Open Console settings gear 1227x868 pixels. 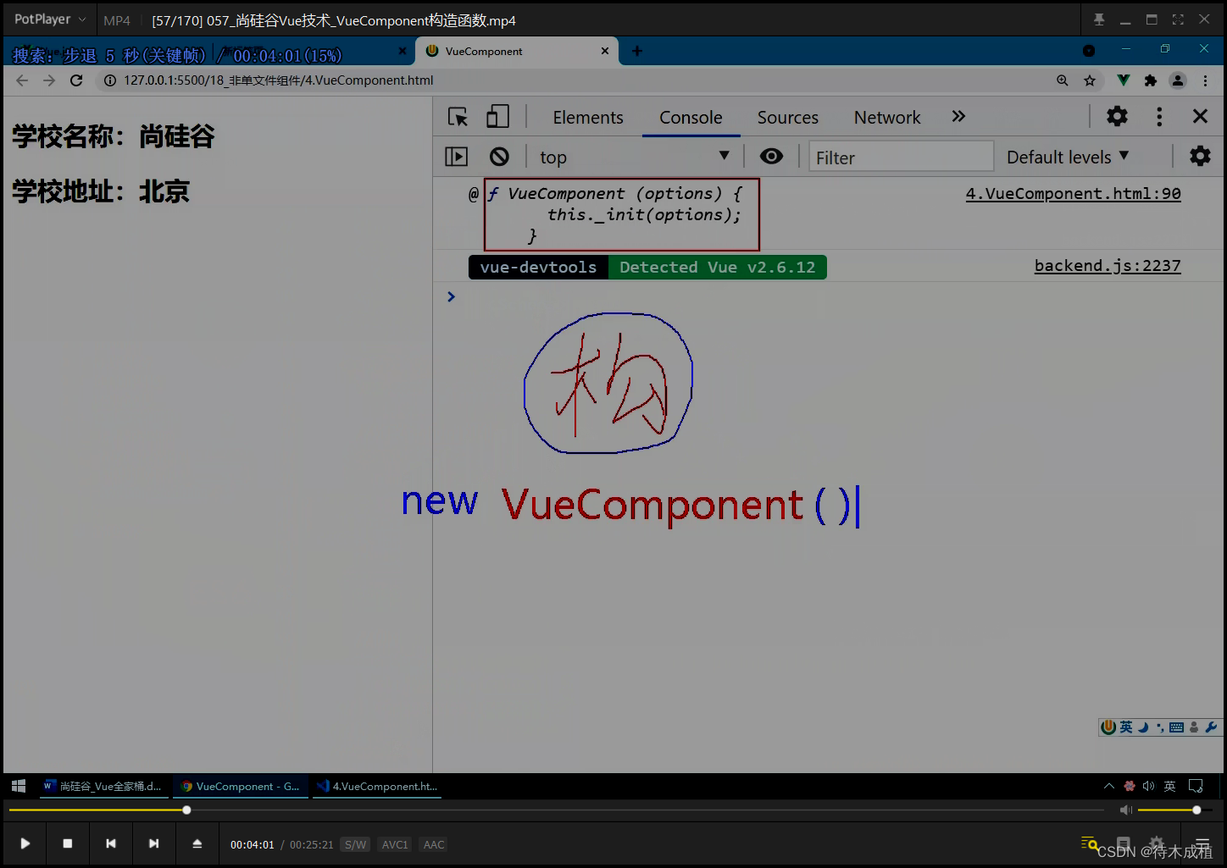point(1200,156)
